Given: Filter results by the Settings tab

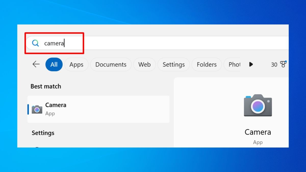Looking at the screenshot, I should coord(174,64).
